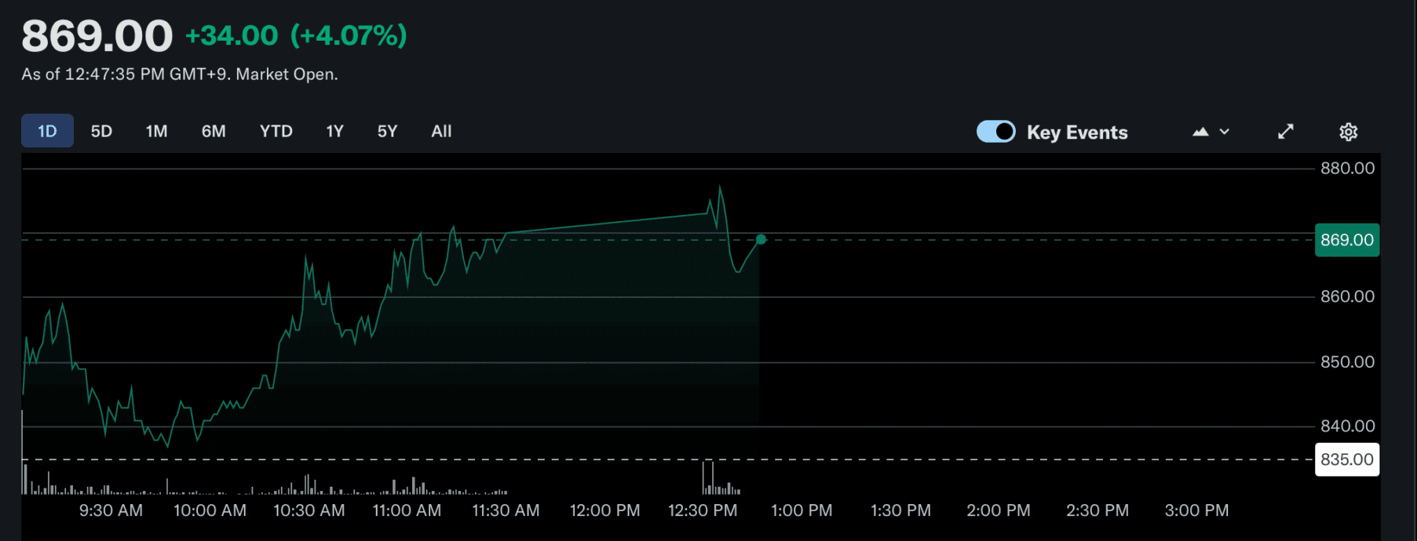Expand chart to fullscreen with arrows icon
Viewport: 1417px width, 541px height.
tap(1285, 132)
